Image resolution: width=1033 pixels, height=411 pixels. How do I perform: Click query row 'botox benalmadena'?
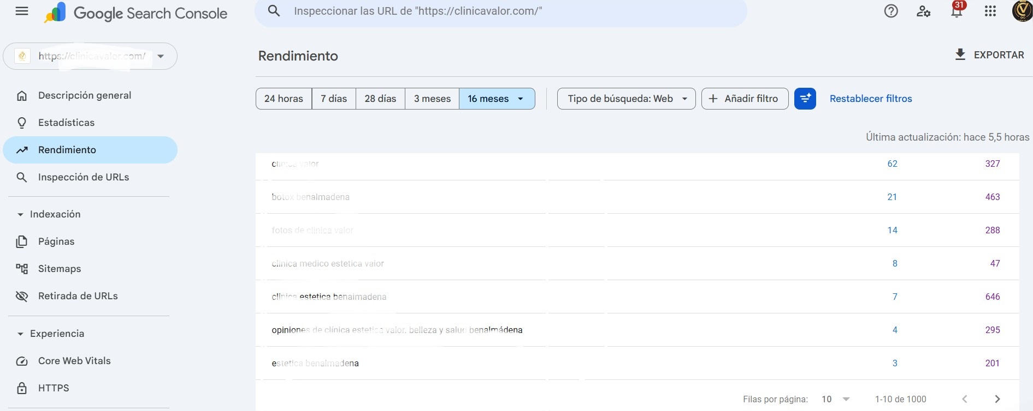tap(637, 197)
